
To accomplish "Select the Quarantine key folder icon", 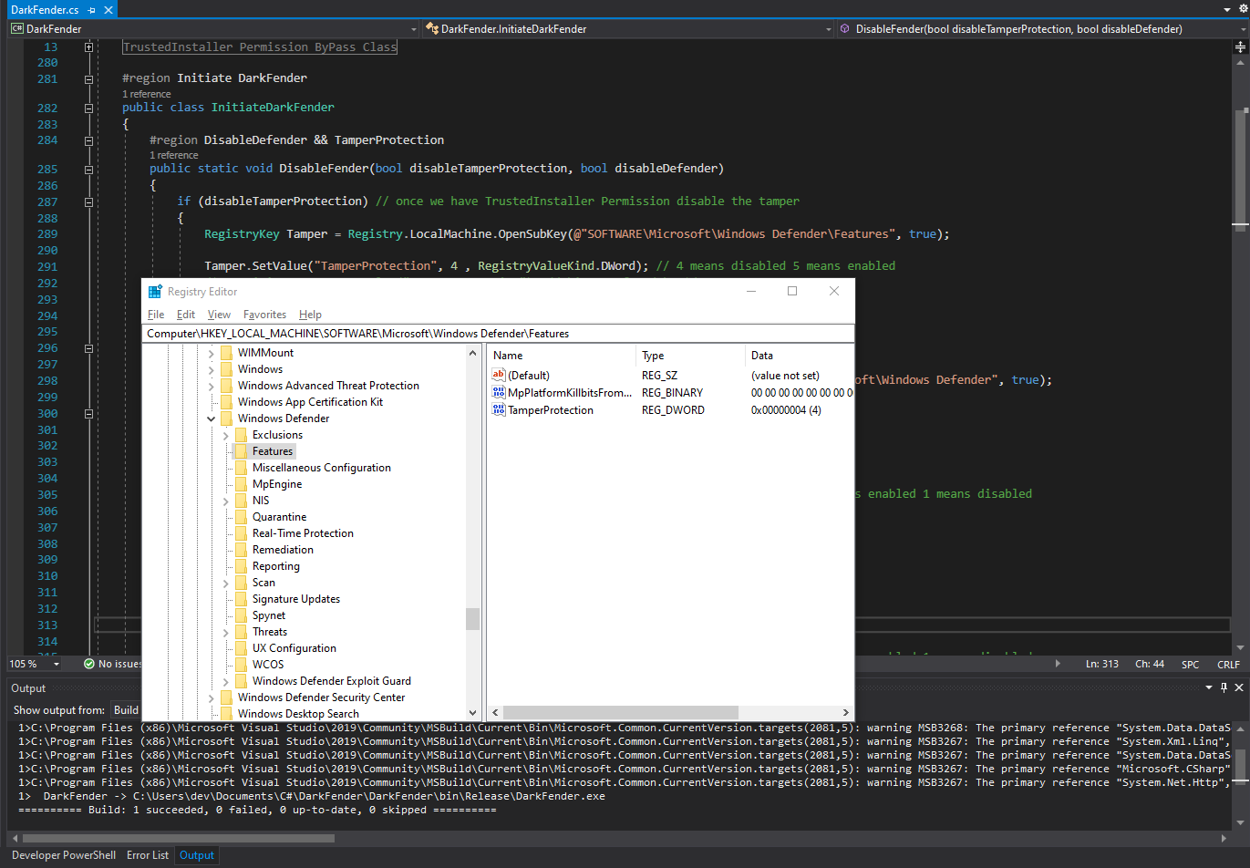I will point(241,517).
